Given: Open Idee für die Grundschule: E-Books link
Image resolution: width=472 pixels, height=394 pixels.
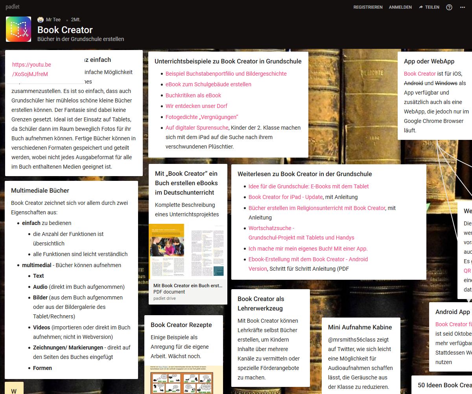Looking at the screenshot, I should [308, 186].
